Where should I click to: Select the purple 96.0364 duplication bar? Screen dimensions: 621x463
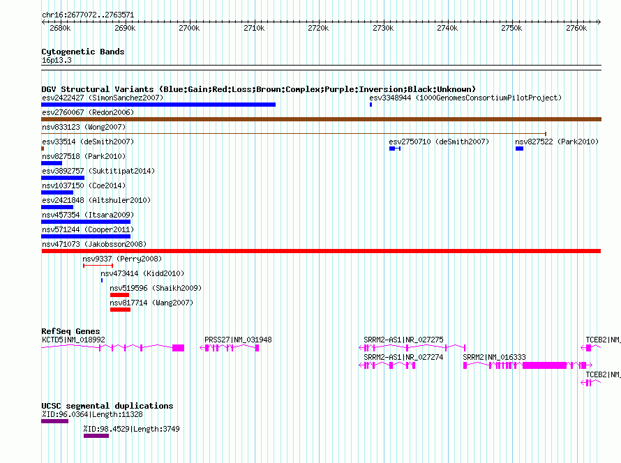point(54,421)
